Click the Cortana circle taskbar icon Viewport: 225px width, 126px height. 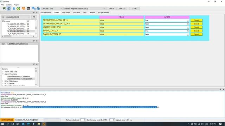point(13,124)
